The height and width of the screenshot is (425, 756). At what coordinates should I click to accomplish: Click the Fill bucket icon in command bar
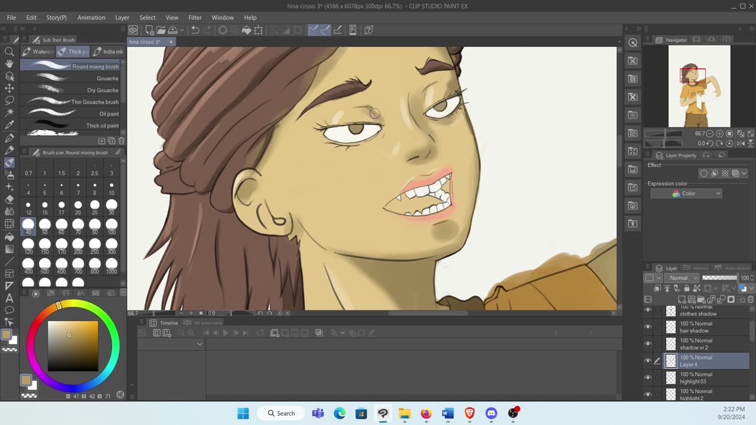pyautogui.click(x=246, y=30)
